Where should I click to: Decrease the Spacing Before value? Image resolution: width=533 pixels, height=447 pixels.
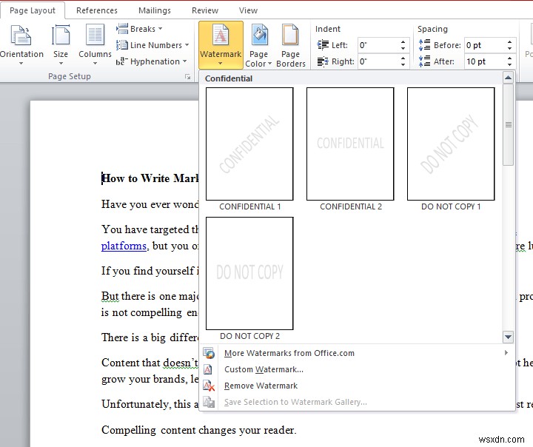point(509,49)
